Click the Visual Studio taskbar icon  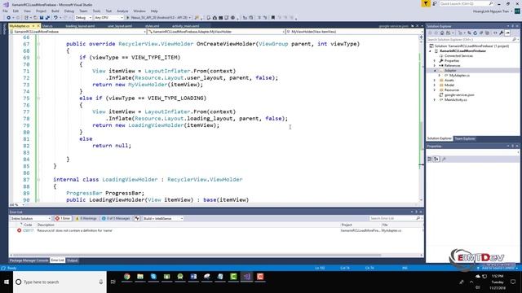246,277
